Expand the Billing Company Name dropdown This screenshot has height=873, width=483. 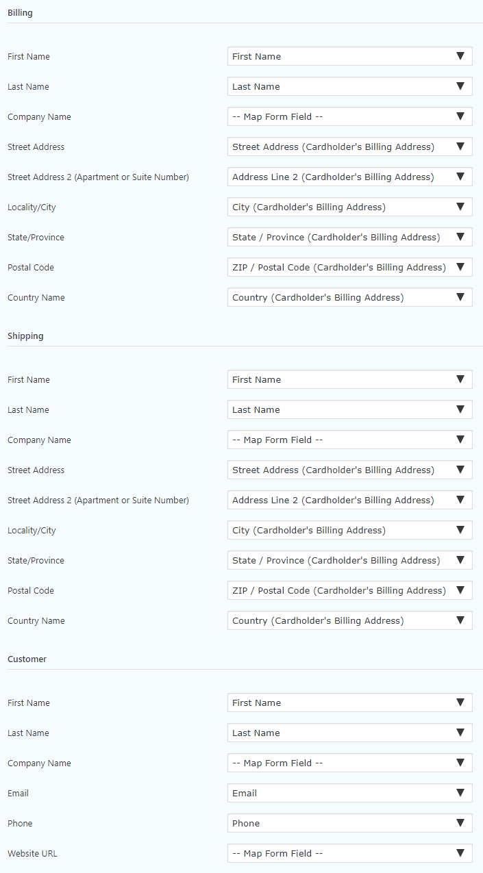click(349, 116)
